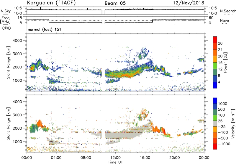Image resolution: width=236 pixels, height=164 pixels.
Task: Click the date '12/Nov/2013'
Action: 189,3
